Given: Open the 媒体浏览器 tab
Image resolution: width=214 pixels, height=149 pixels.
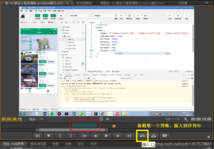Looking at the screenshot, I should [x=38, y=144].
